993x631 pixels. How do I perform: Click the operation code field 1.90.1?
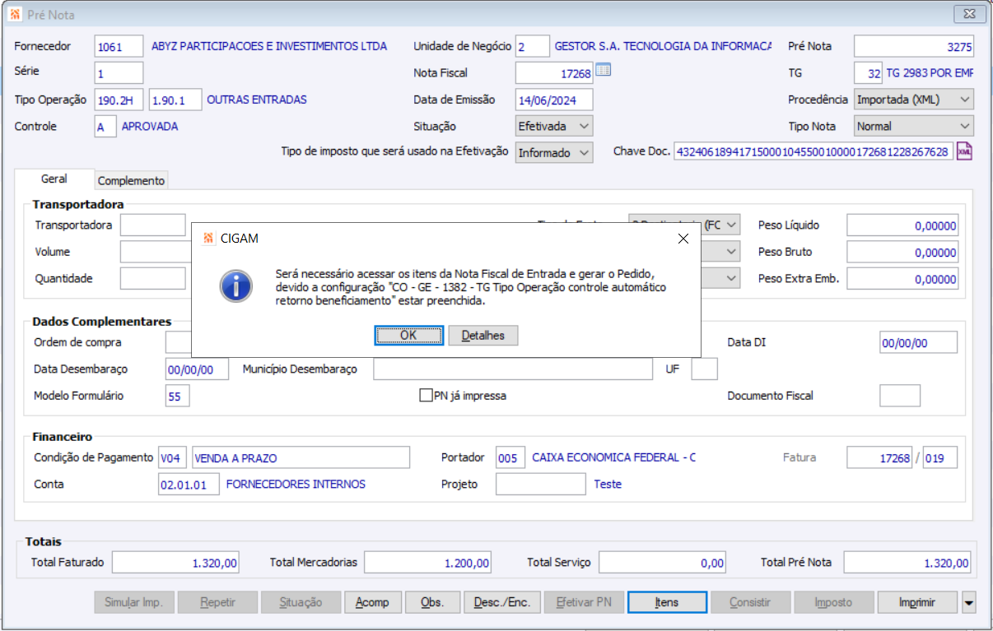175,100
